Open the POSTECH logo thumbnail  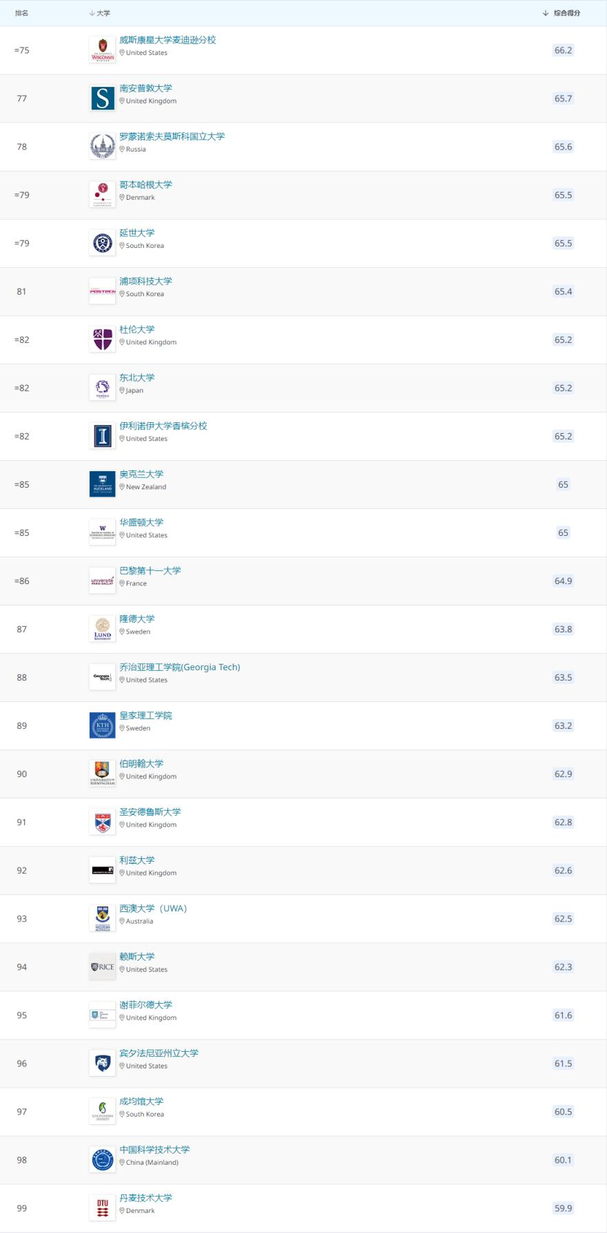[103, 291]
